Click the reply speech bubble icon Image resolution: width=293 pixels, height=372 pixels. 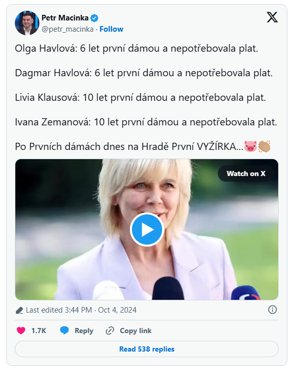(x=64, y=331)
